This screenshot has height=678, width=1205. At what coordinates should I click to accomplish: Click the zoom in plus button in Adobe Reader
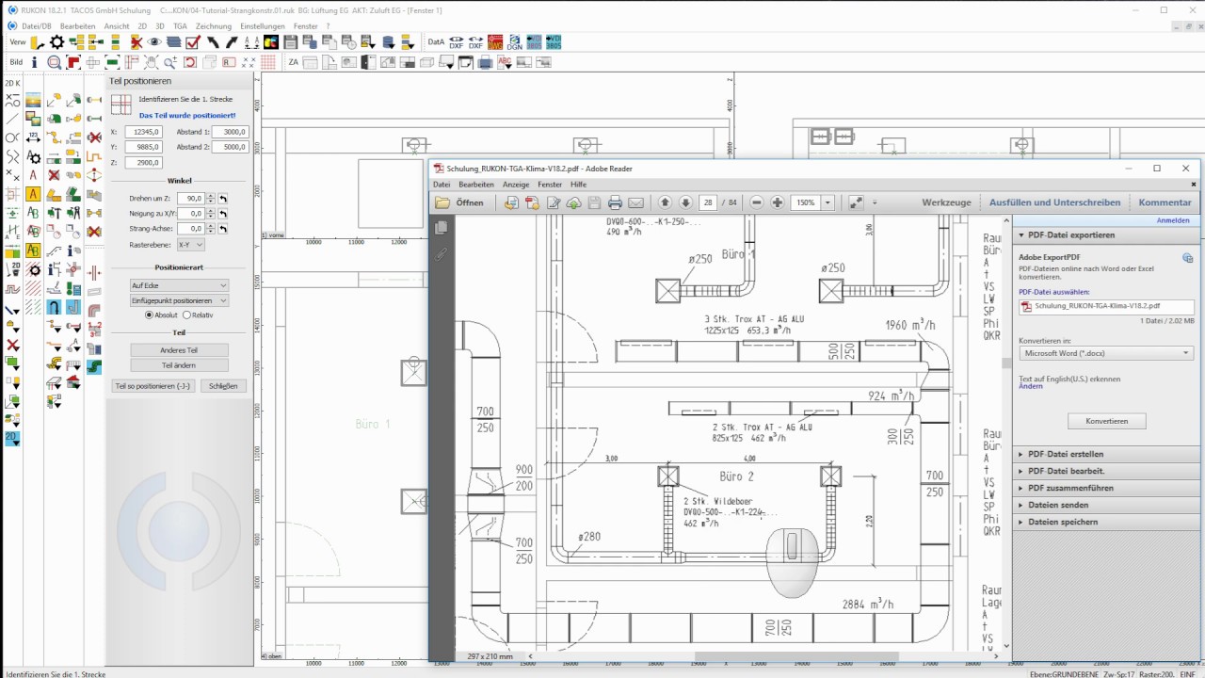tap(778, 202)
